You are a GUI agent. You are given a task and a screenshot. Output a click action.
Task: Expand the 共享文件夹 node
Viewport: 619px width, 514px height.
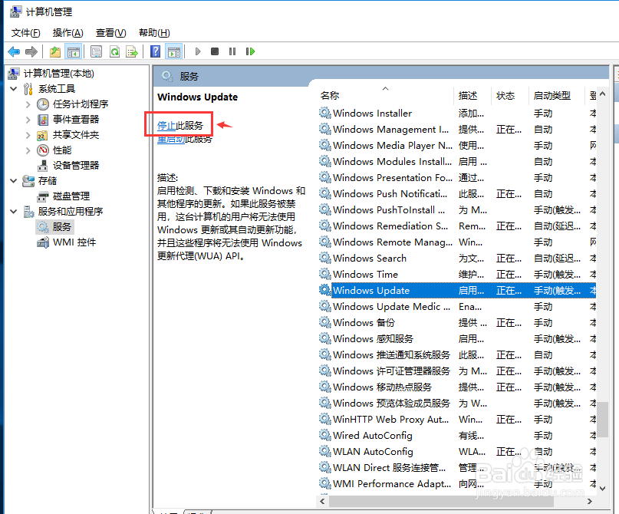[28, 135]
